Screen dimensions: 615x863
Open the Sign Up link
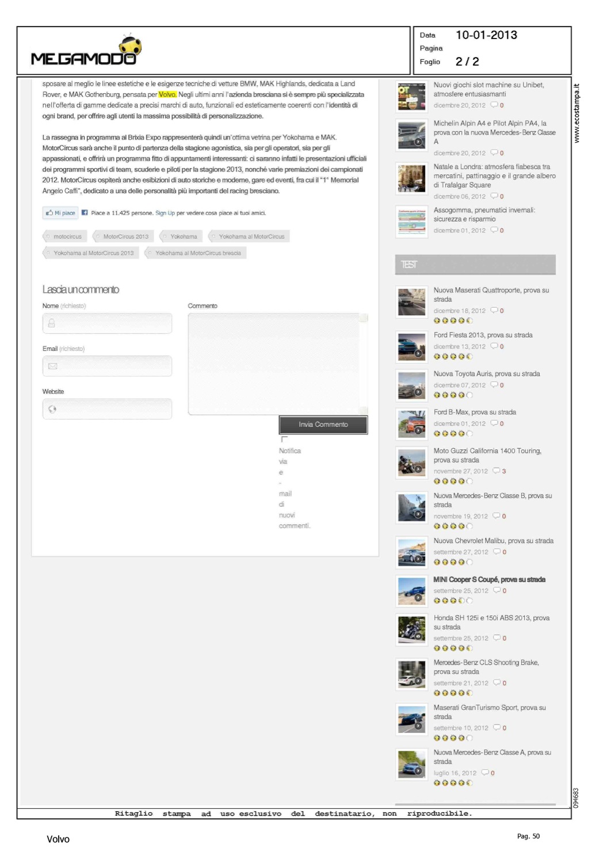coord(165,213)
